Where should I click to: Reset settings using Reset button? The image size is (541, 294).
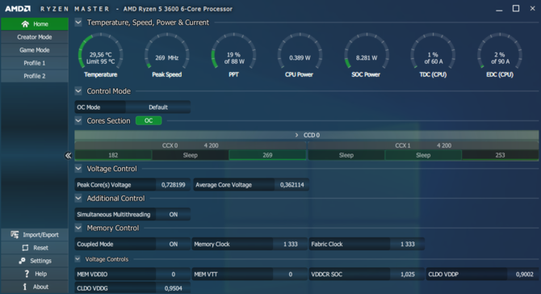point(35,248)
